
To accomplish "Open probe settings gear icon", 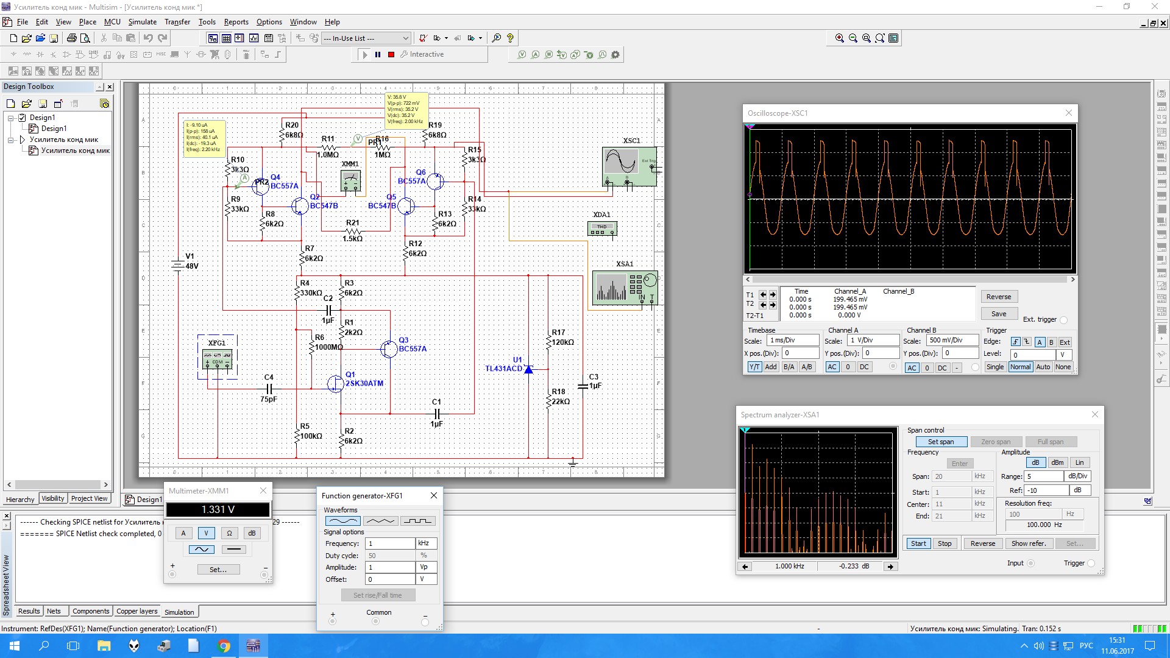I will click(x=615, y=55).
